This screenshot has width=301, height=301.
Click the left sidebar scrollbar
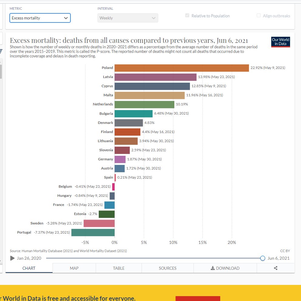coord(1,72)
